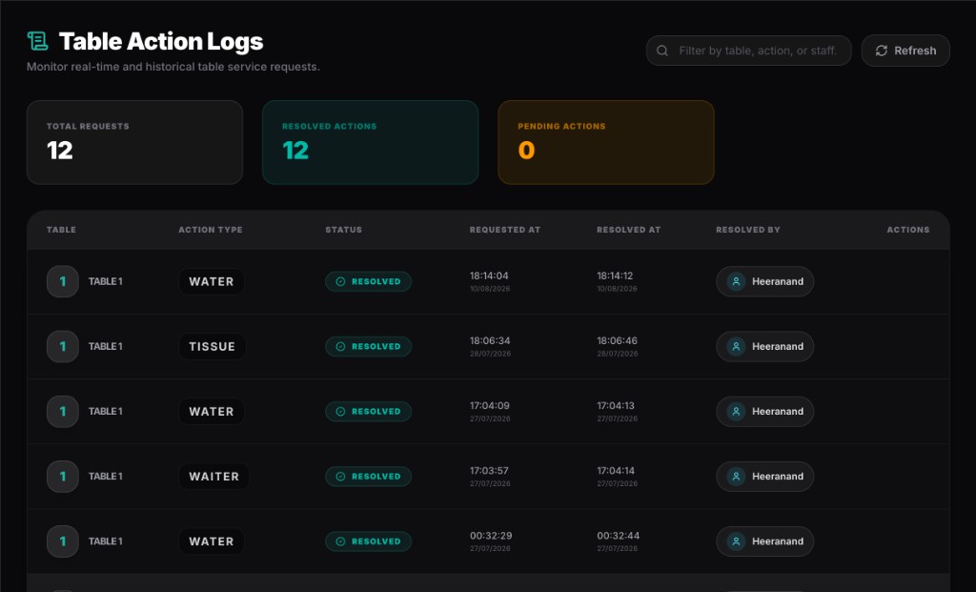Screen dimensions: 976x592
Task: Click the Table Action Logs page title
Action: [x=160, y=42]
